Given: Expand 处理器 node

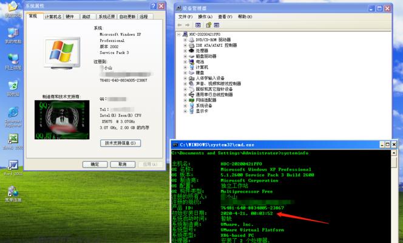Looking at the screenshot, I should [185, 50].
